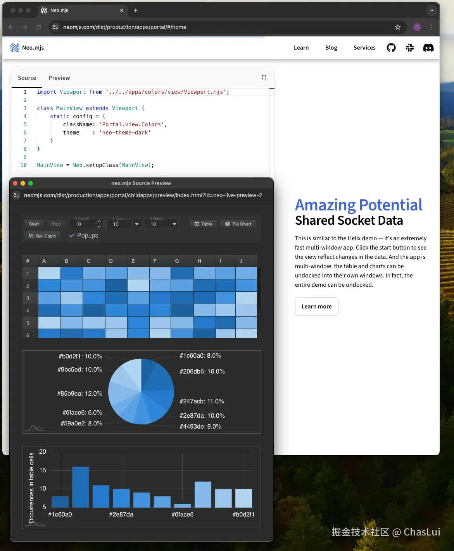Click pie label #247acb: 11.0%

[x=202, y=401]
